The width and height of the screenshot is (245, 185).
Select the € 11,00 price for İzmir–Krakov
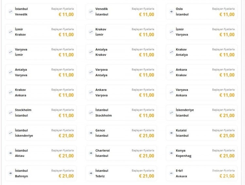[x=66, y=35]
